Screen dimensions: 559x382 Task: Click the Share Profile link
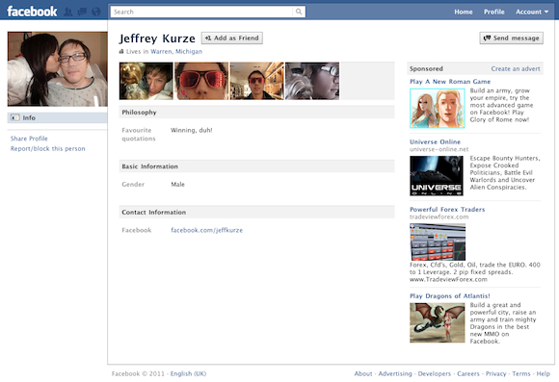[29, 139]
